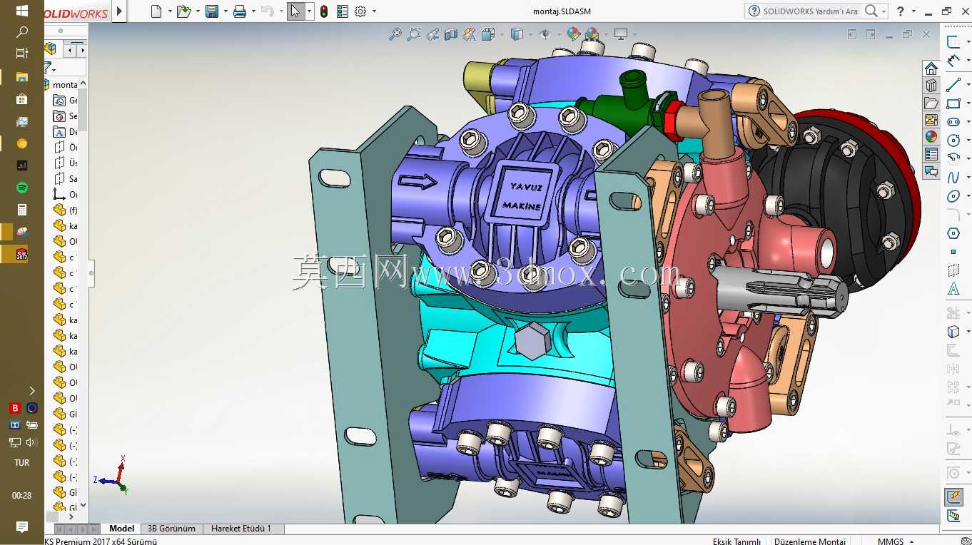The height and width of the screenshot is (545, 972).
Task: Click the New document icon
Action: point(157,11)
